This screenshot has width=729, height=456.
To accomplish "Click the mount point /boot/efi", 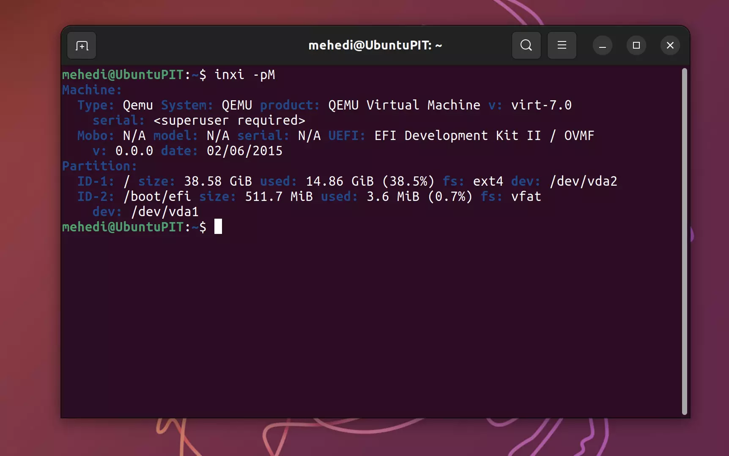I will (x=157, y=197).
